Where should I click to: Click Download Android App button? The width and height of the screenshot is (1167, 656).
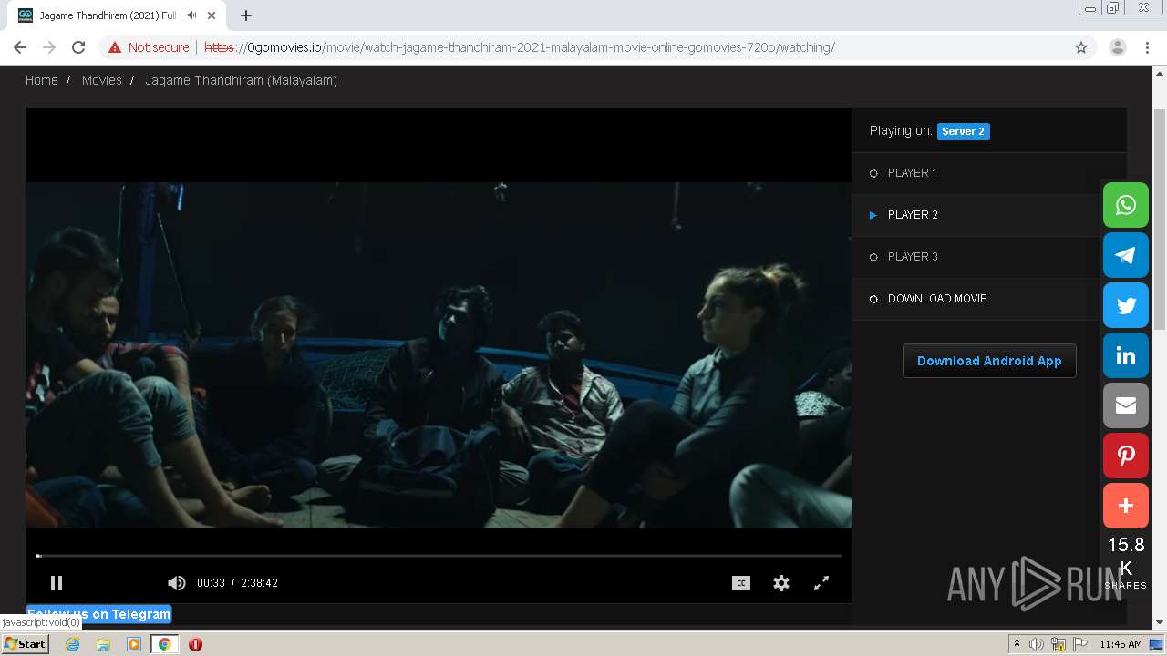989,361
